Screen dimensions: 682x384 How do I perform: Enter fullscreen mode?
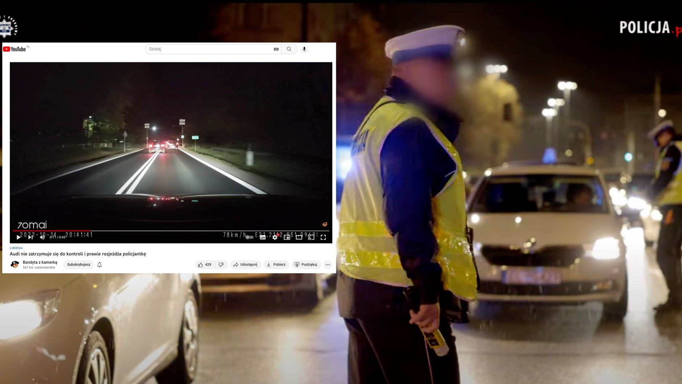(x=323, y=237)
